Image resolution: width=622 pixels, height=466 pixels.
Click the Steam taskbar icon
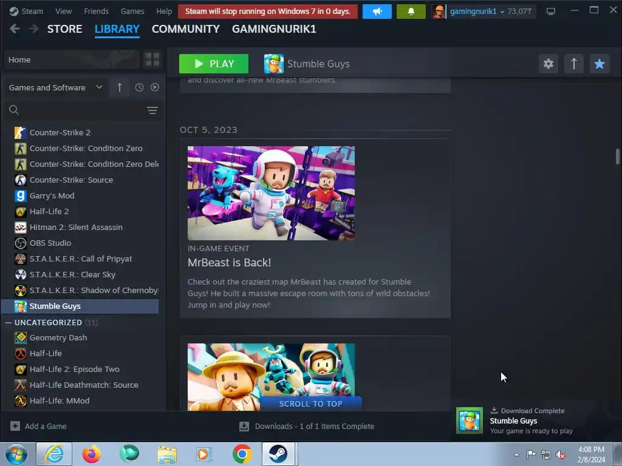pyautogui.click(x=278, y=454)
